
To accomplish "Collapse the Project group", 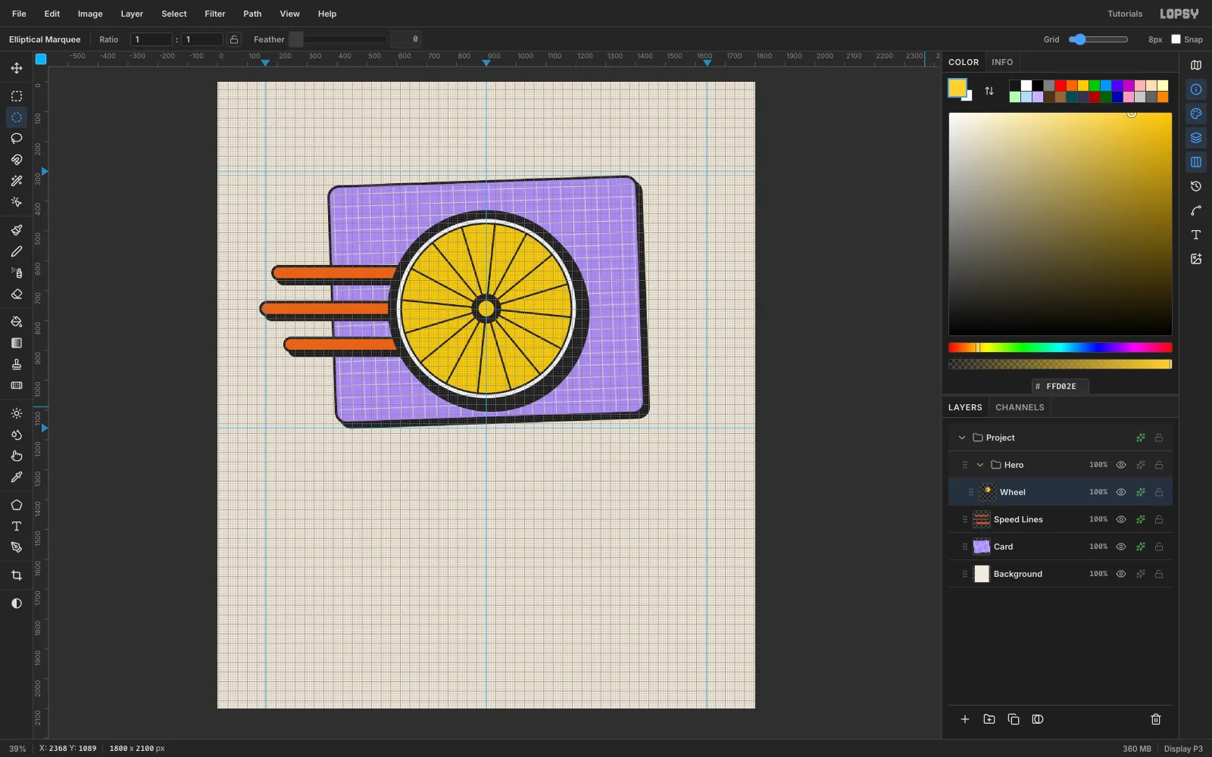I will [962, 438].
